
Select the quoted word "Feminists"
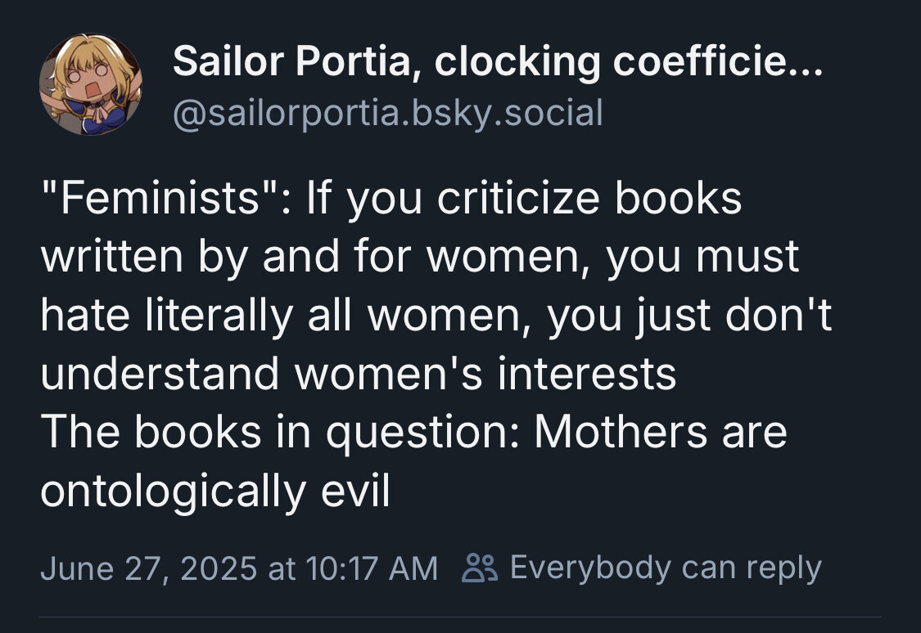pyautogui.click(x=159, y=198)
